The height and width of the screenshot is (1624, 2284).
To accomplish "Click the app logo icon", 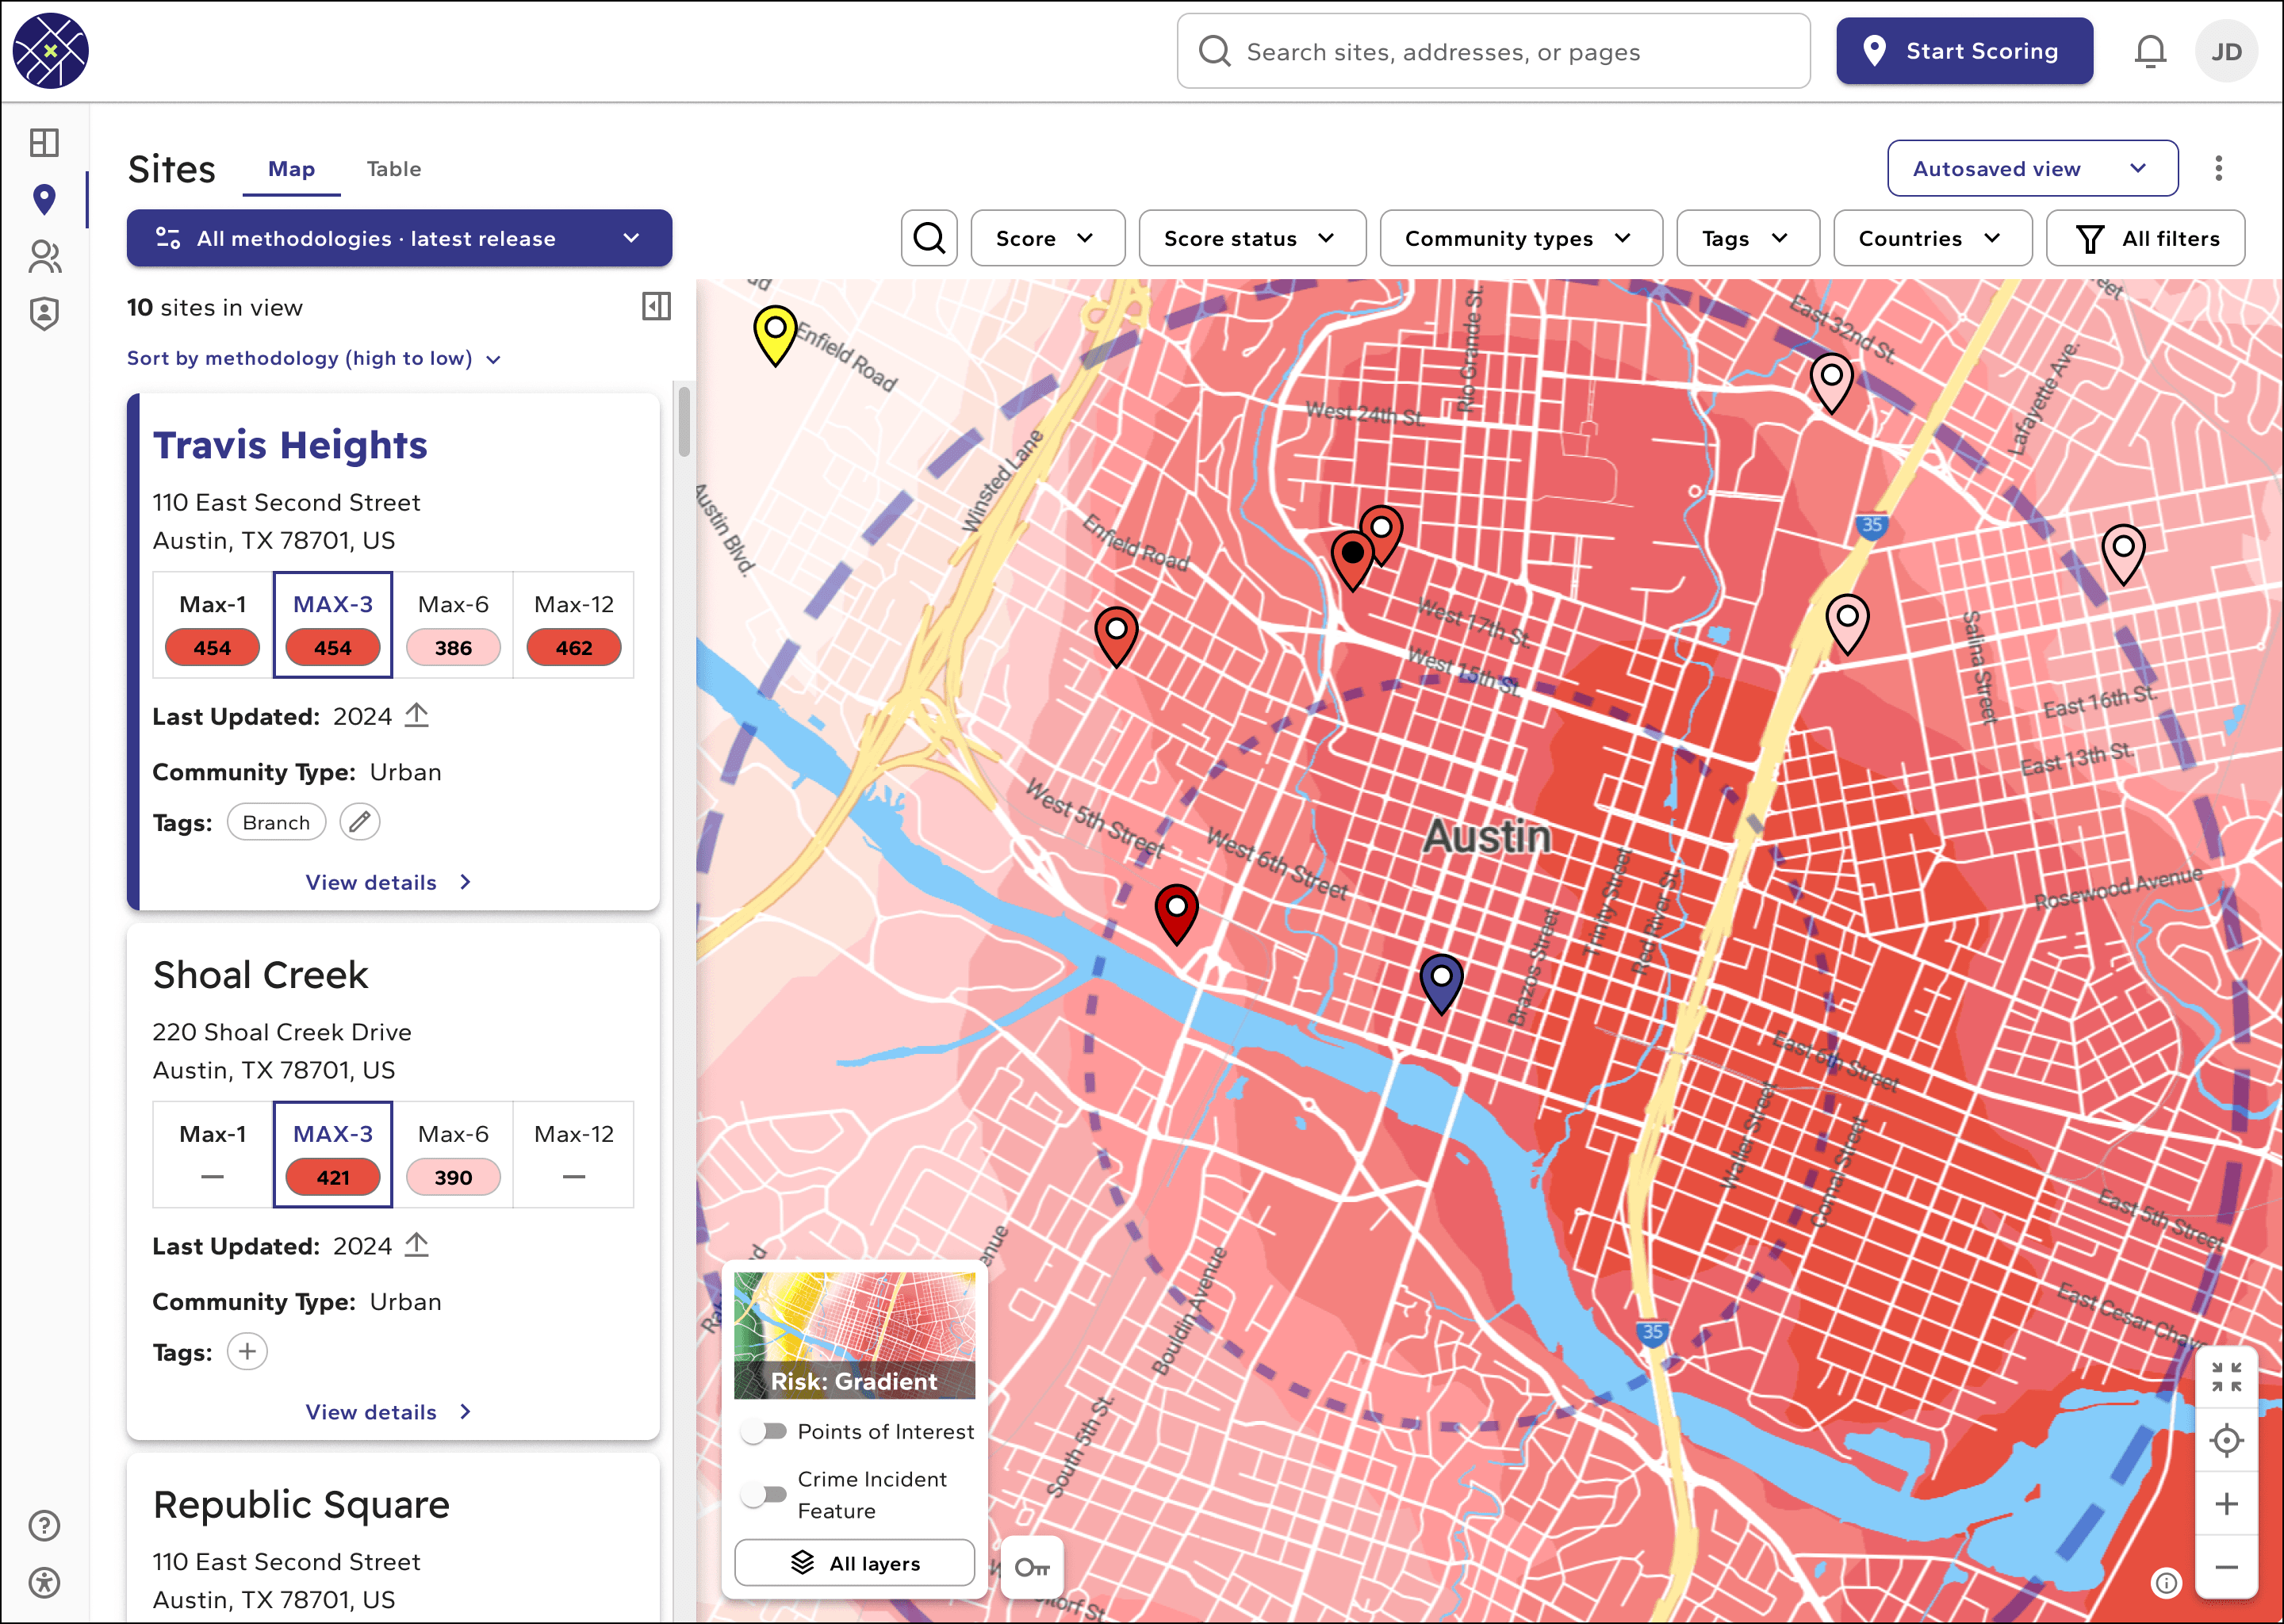I will pos(51,51).
